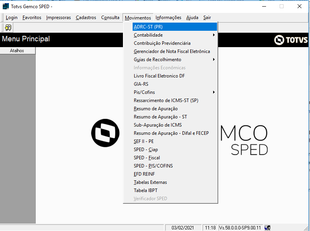Open the Consulta menu
The image size is (310, 231).
(x=110, y=18)
